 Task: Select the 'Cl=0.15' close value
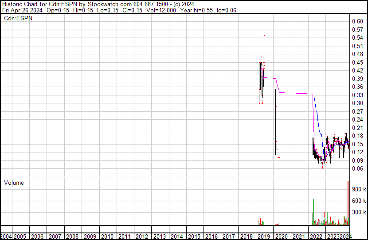coord(133,10)
